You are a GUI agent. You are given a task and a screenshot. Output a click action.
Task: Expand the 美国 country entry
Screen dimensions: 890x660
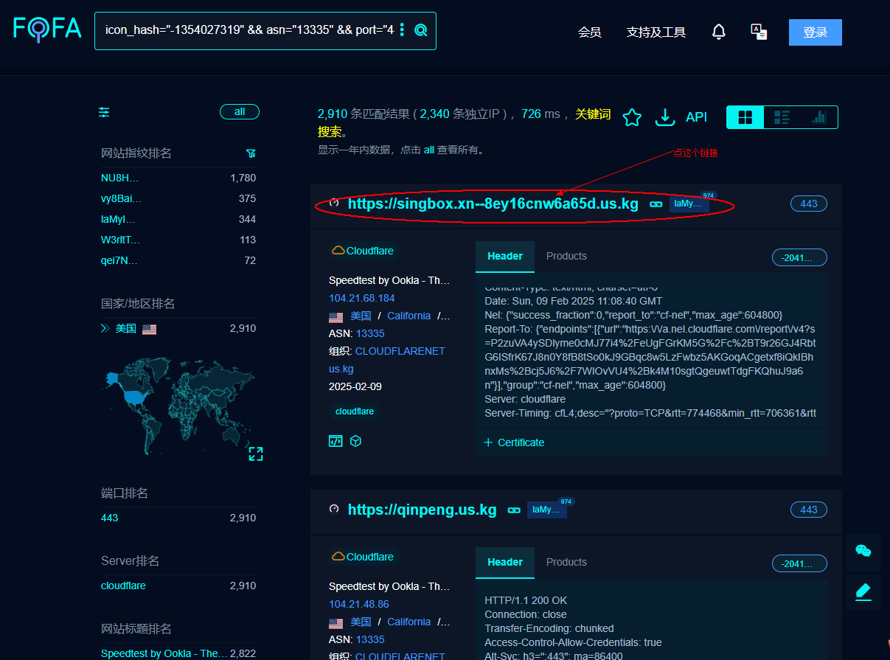(105, 329)
